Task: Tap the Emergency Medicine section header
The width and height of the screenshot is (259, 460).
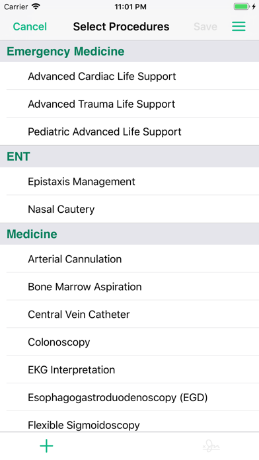Action: pyautogui.click(x=129, y=52)
